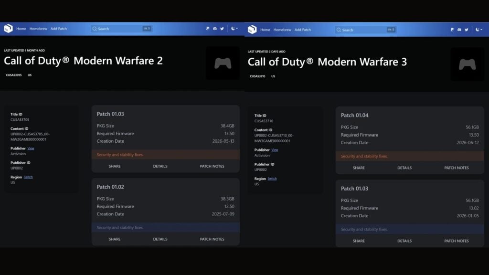Screen dimensions: 489x275
Task: Select the 38.3GB PKG size value
Action: [x=227, y=199]
